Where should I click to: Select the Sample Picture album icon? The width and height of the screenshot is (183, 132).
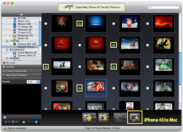point(15,47)
